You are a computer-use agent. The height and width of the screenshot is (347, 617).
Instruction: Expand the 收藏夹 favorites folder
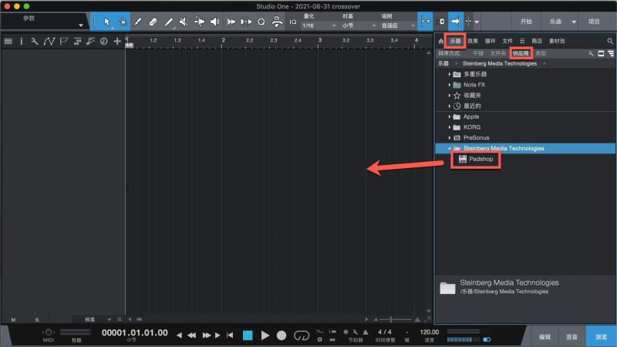tap(450, 95)
